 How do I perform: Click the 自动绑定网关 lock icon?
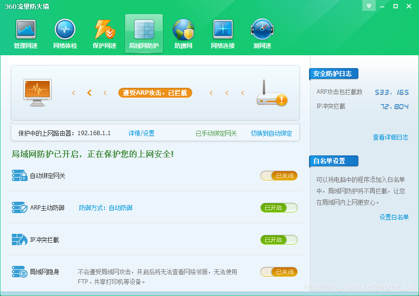[x=20, y=176]
